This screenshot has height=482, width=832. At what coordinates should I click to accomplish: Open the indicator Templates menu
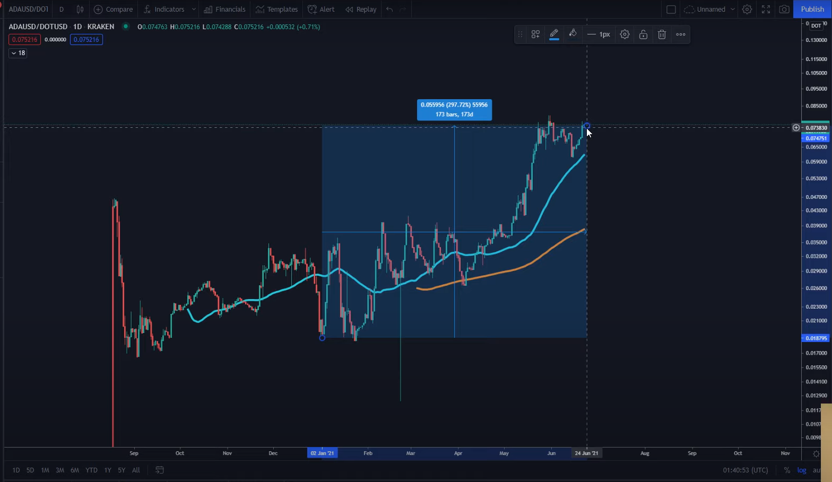(276, 9)
